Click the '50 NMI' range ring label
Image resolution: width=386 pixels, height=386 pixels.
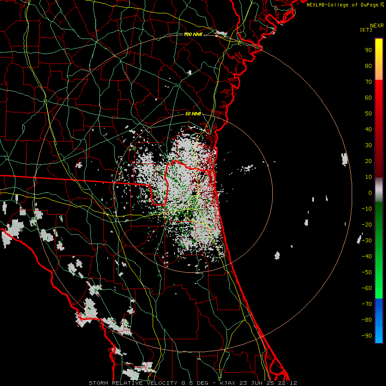click(x=193, y=114)
